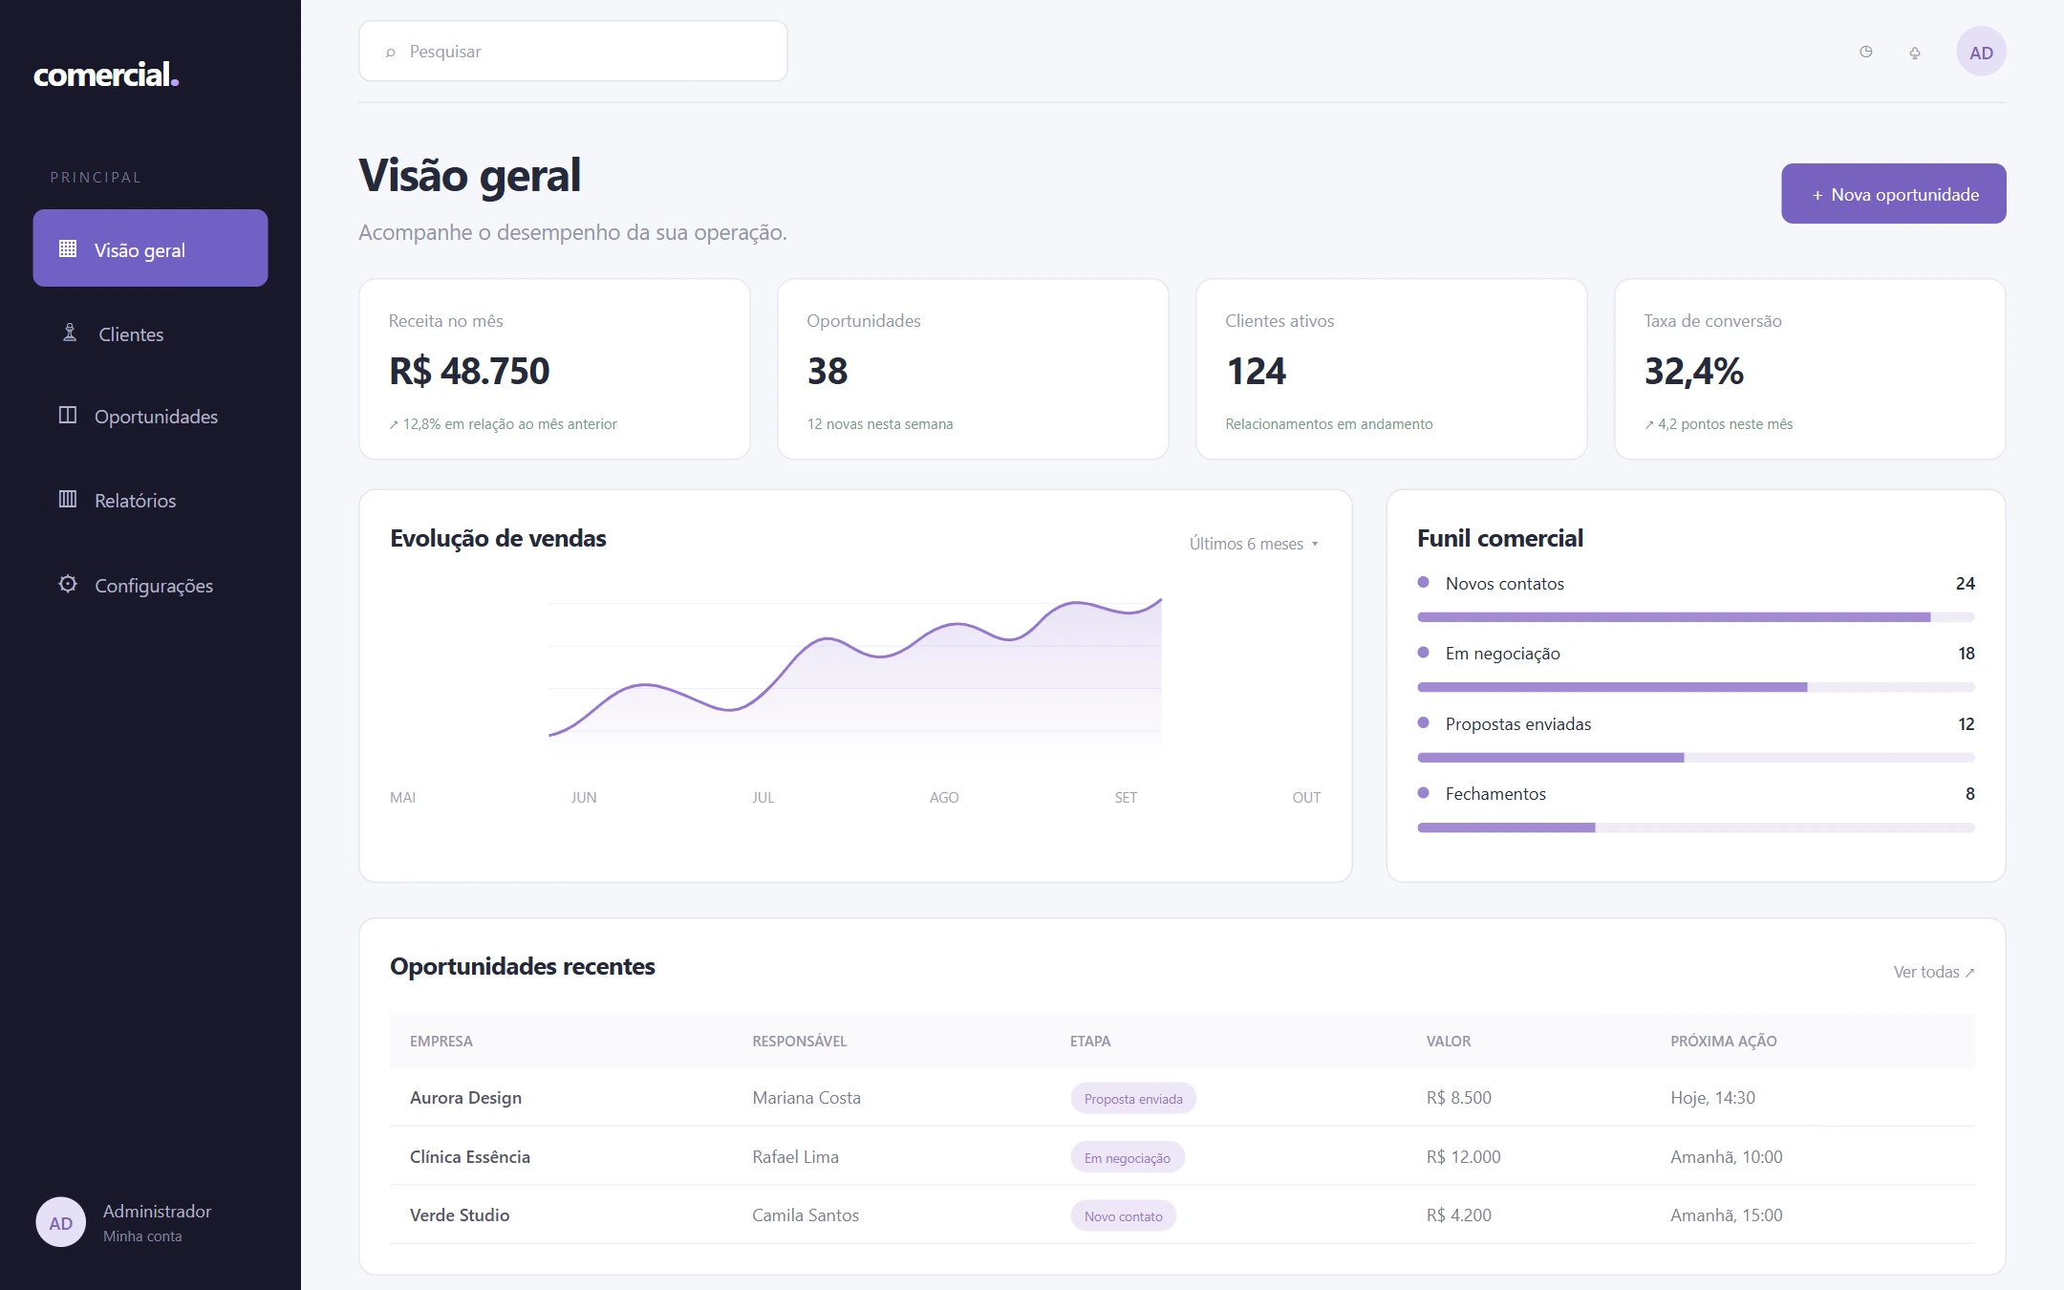This screenshot has width=2064, height=1290.
Task: Click the Camila Santos responsible cell
Action: tap(805, 1215)
